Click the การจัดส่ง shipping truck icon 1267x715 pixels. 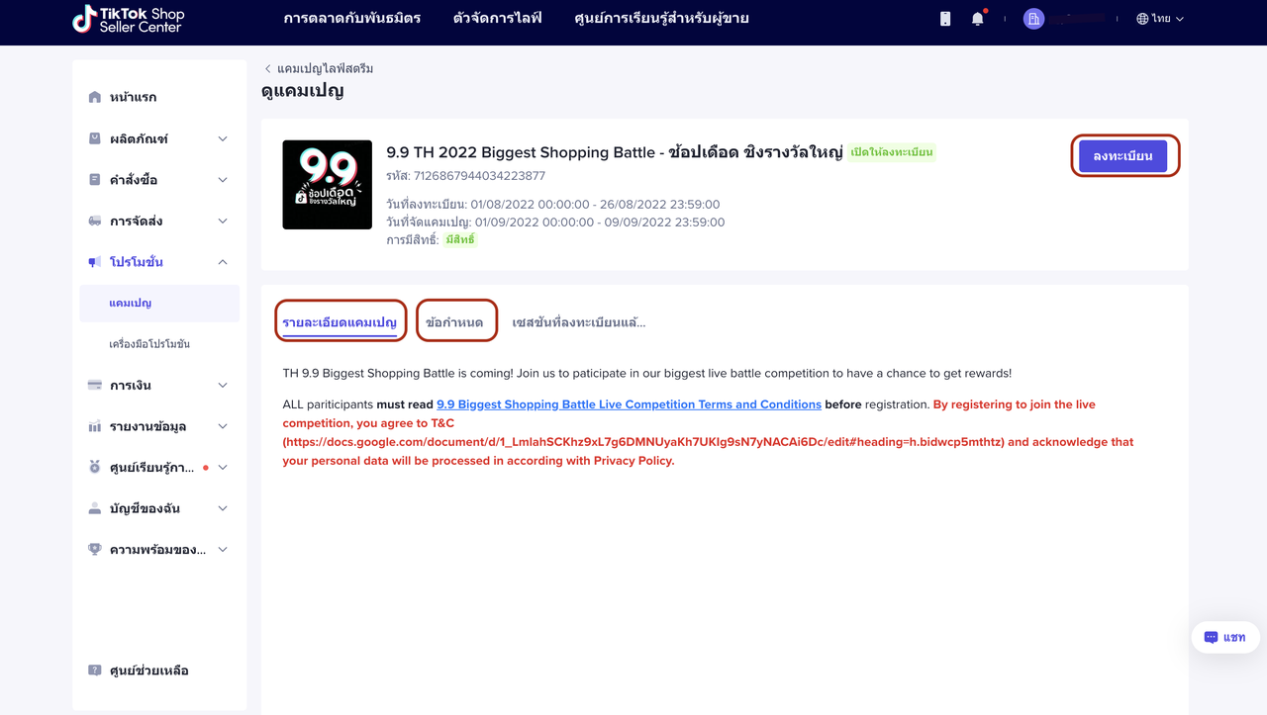(95, 221)
